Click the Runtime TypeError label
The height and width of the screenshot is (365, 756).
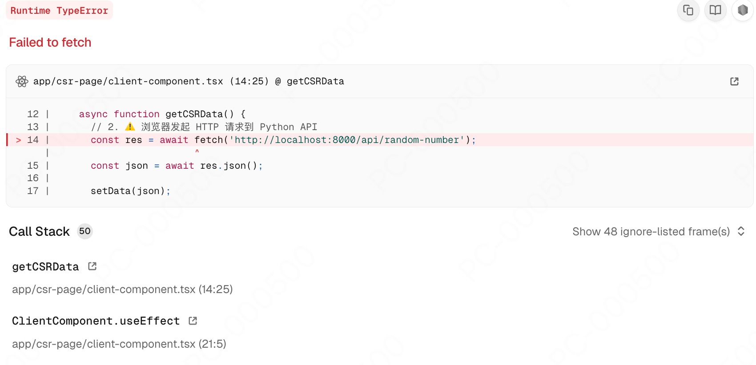[59, 11]
